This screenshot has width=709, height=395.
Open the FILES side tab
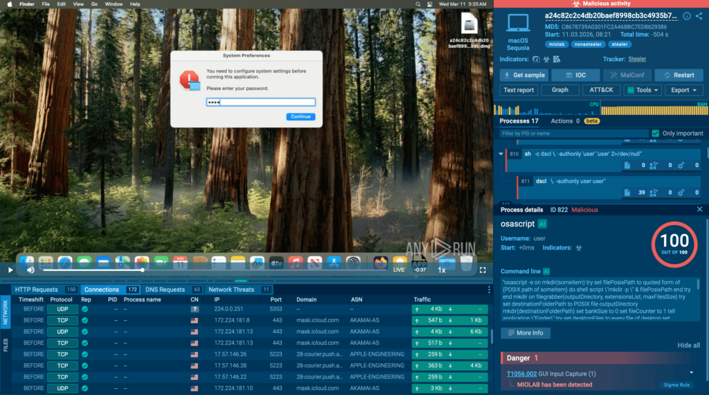click(x=6, y=345)
